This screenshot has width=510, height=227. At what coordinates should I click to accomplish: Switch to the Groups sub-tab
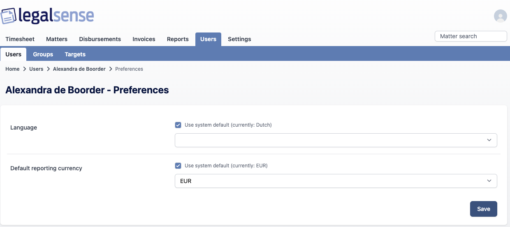[43, 54]
